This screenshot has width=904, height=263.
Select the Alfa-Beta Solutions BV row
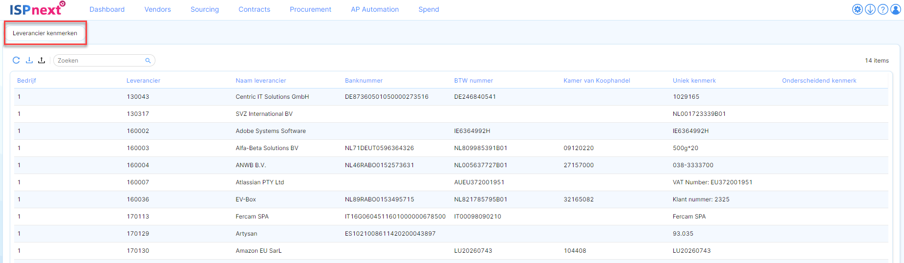(x=267, y=148)
